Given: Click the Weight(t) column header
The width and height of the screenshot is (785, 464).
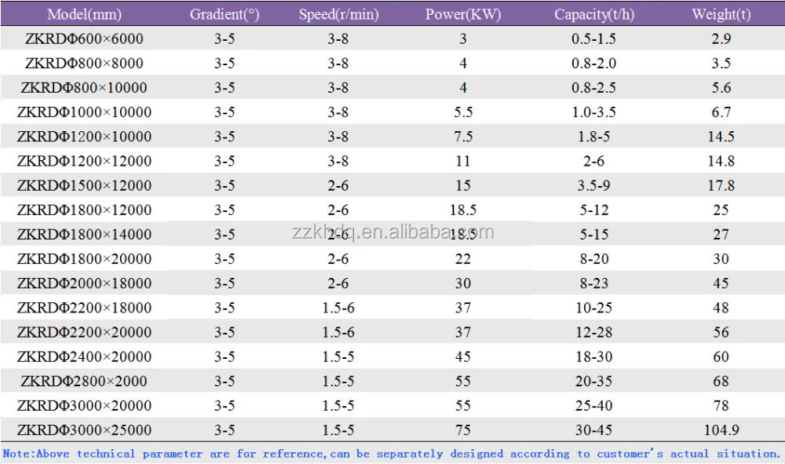Looking at the screenshot, I should 721,14.
